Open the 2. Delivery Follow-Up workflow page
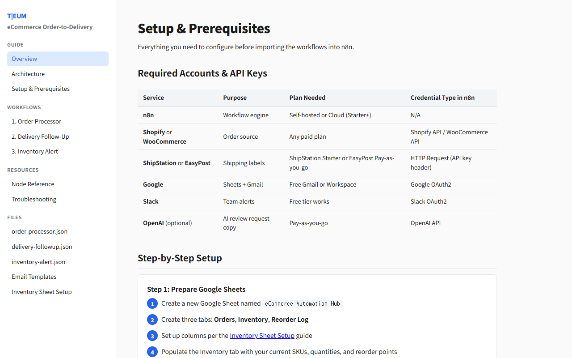This screenshot has width=572, height=358. point(40,136)
